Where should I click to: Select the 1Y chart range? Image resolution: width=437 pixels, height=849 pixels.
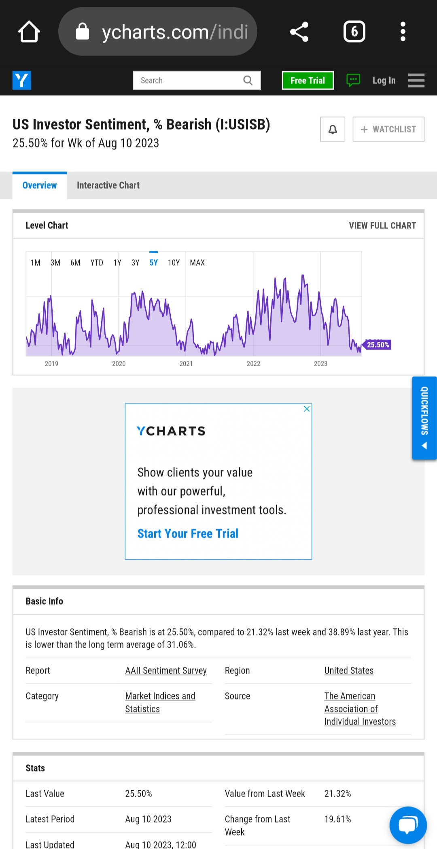click(x=117, y=262)
